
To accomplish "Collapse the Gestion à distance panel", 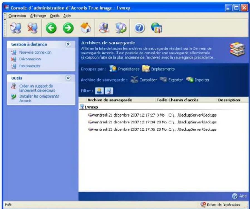I will (68, 44).
